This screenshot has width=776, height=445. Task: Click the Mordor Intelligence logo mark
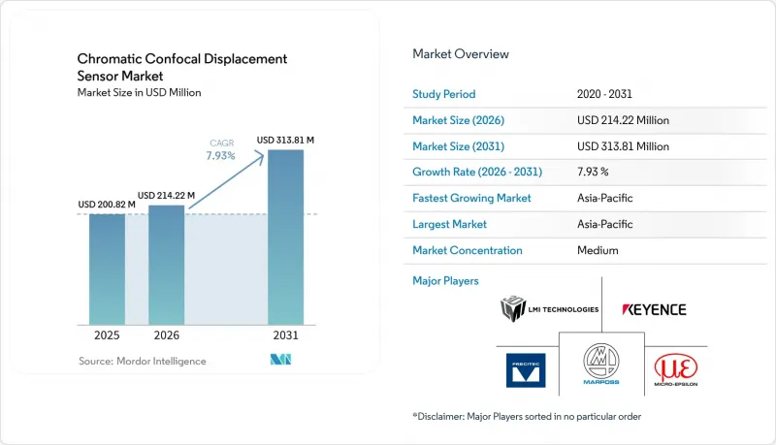tap(280, 360)
